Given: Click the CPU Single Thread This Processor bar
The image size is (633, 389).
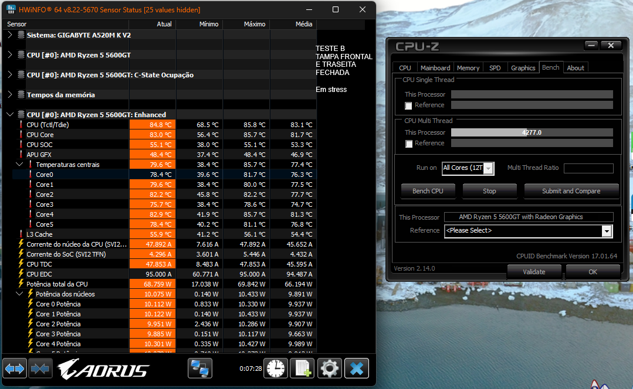Looking at the screenshot, I should [x=532, y=94].
